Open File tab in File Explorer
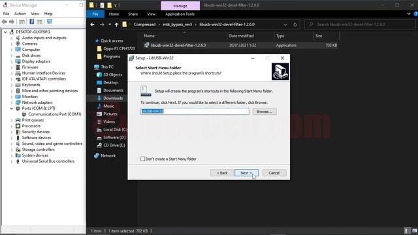Viewport: 418px width, 235px height. pos(95,14)
